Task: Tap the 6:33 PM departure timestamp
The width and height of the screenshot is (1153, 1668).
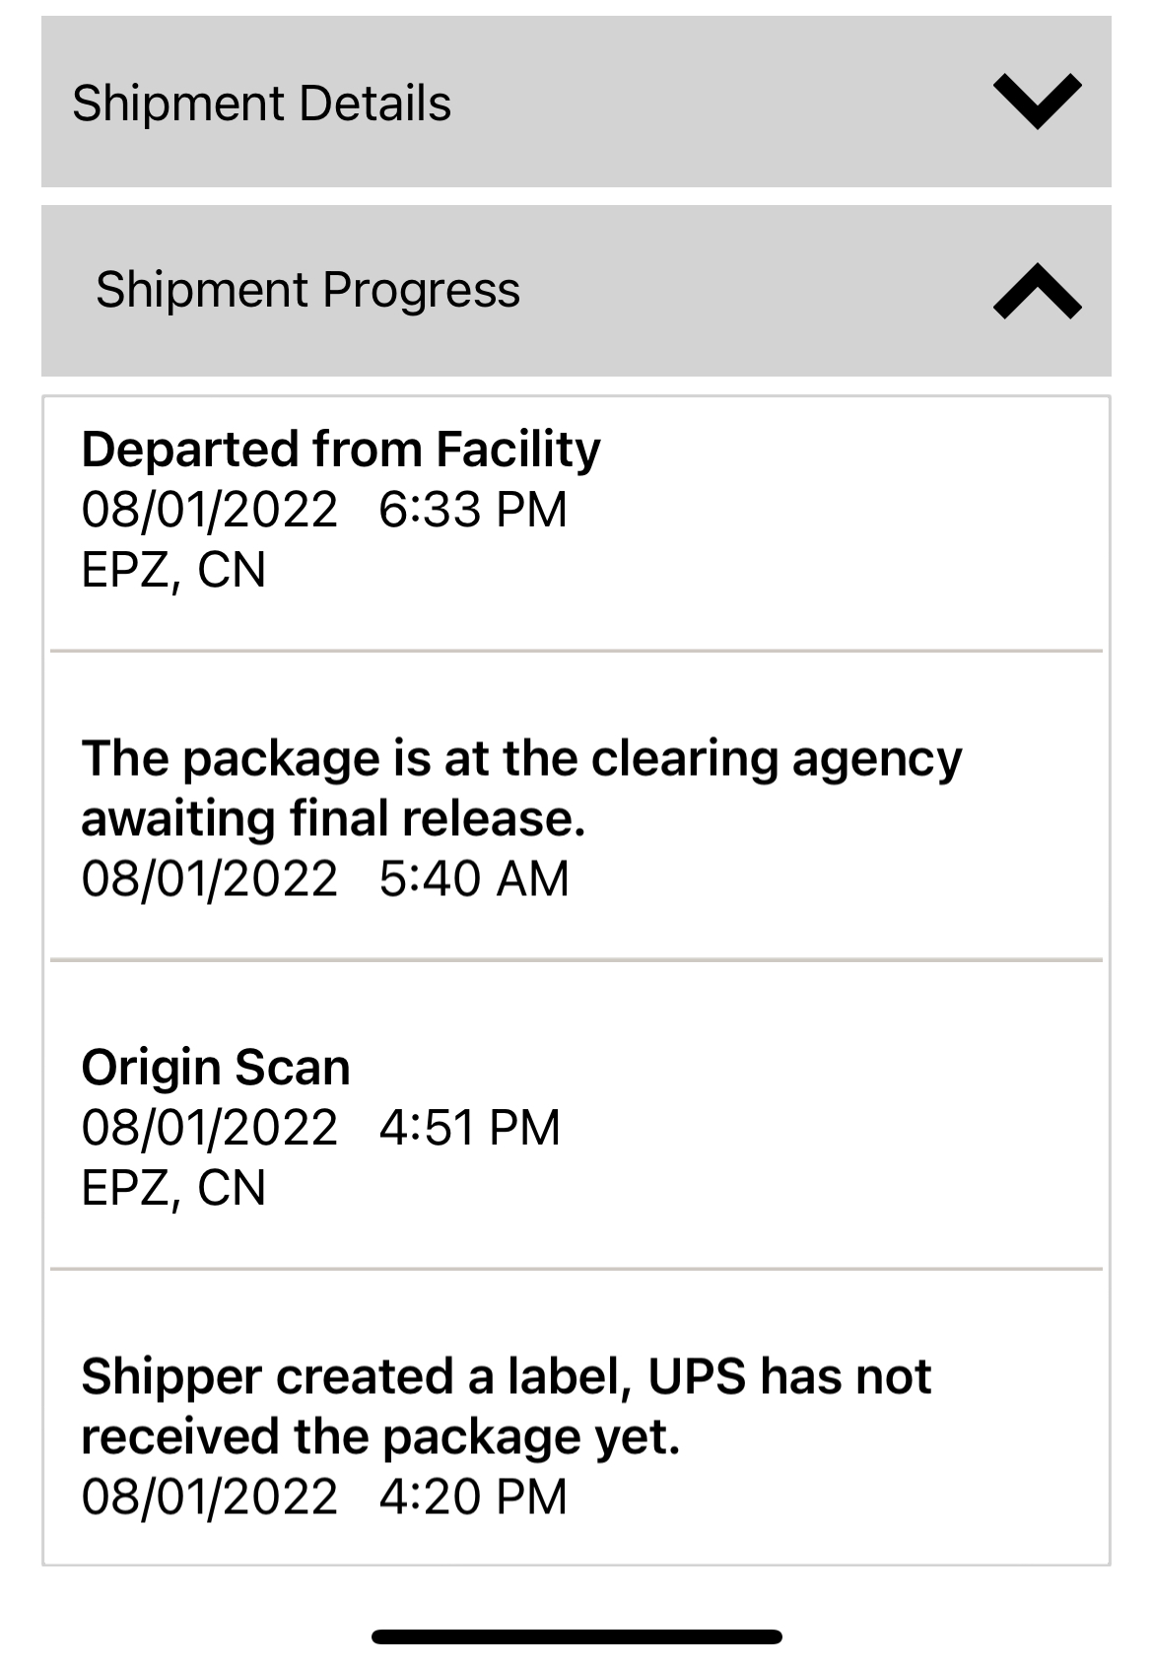Action: click(473, 510)
